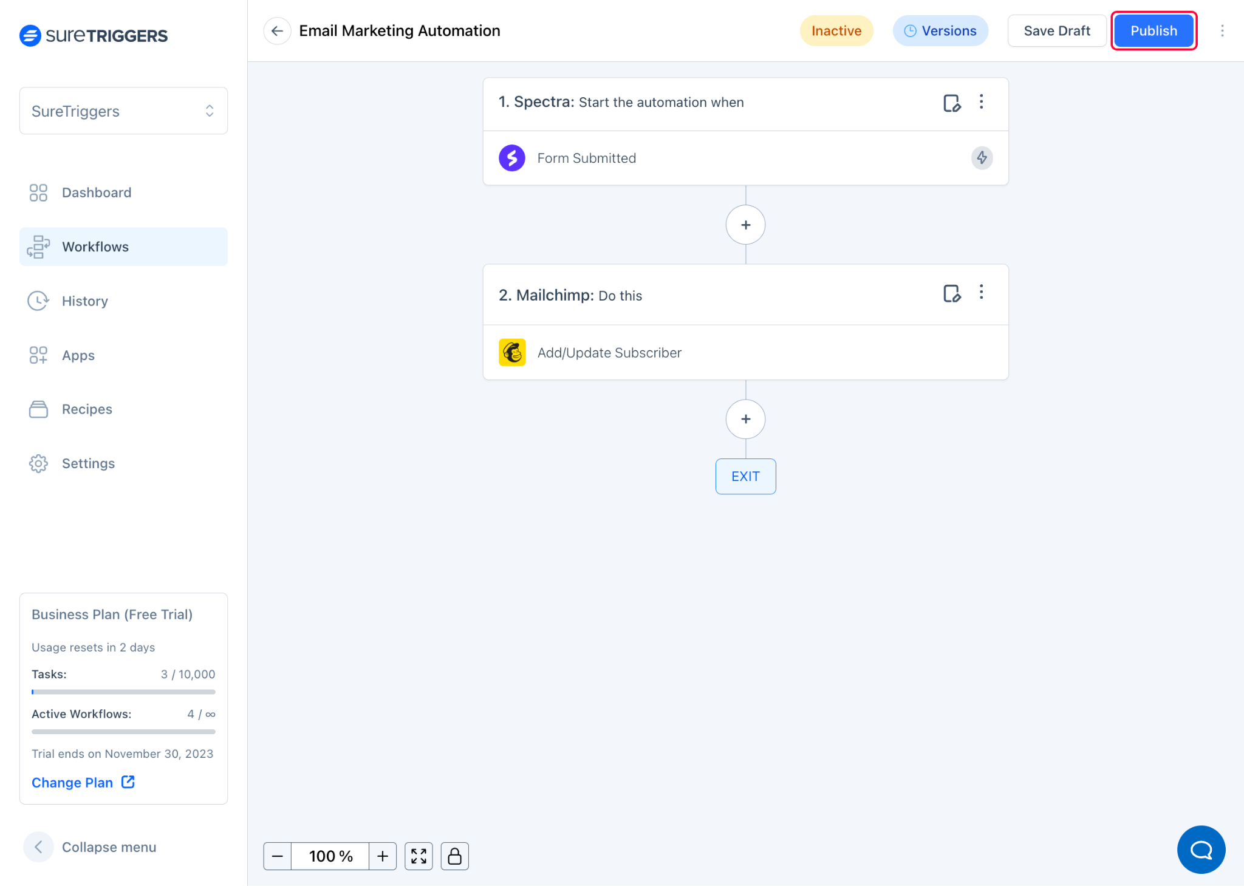Open Recipes from the sidebar
This screenshot has width=1244, height=886.
(x=86, y=409)
